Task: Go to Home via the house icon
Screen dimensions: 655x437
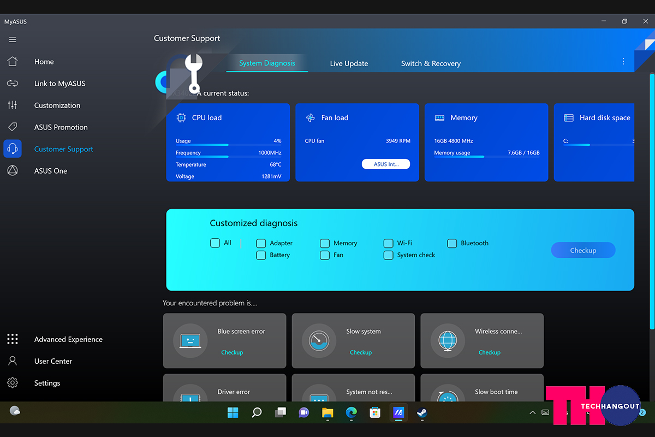Action: [13, 62]
